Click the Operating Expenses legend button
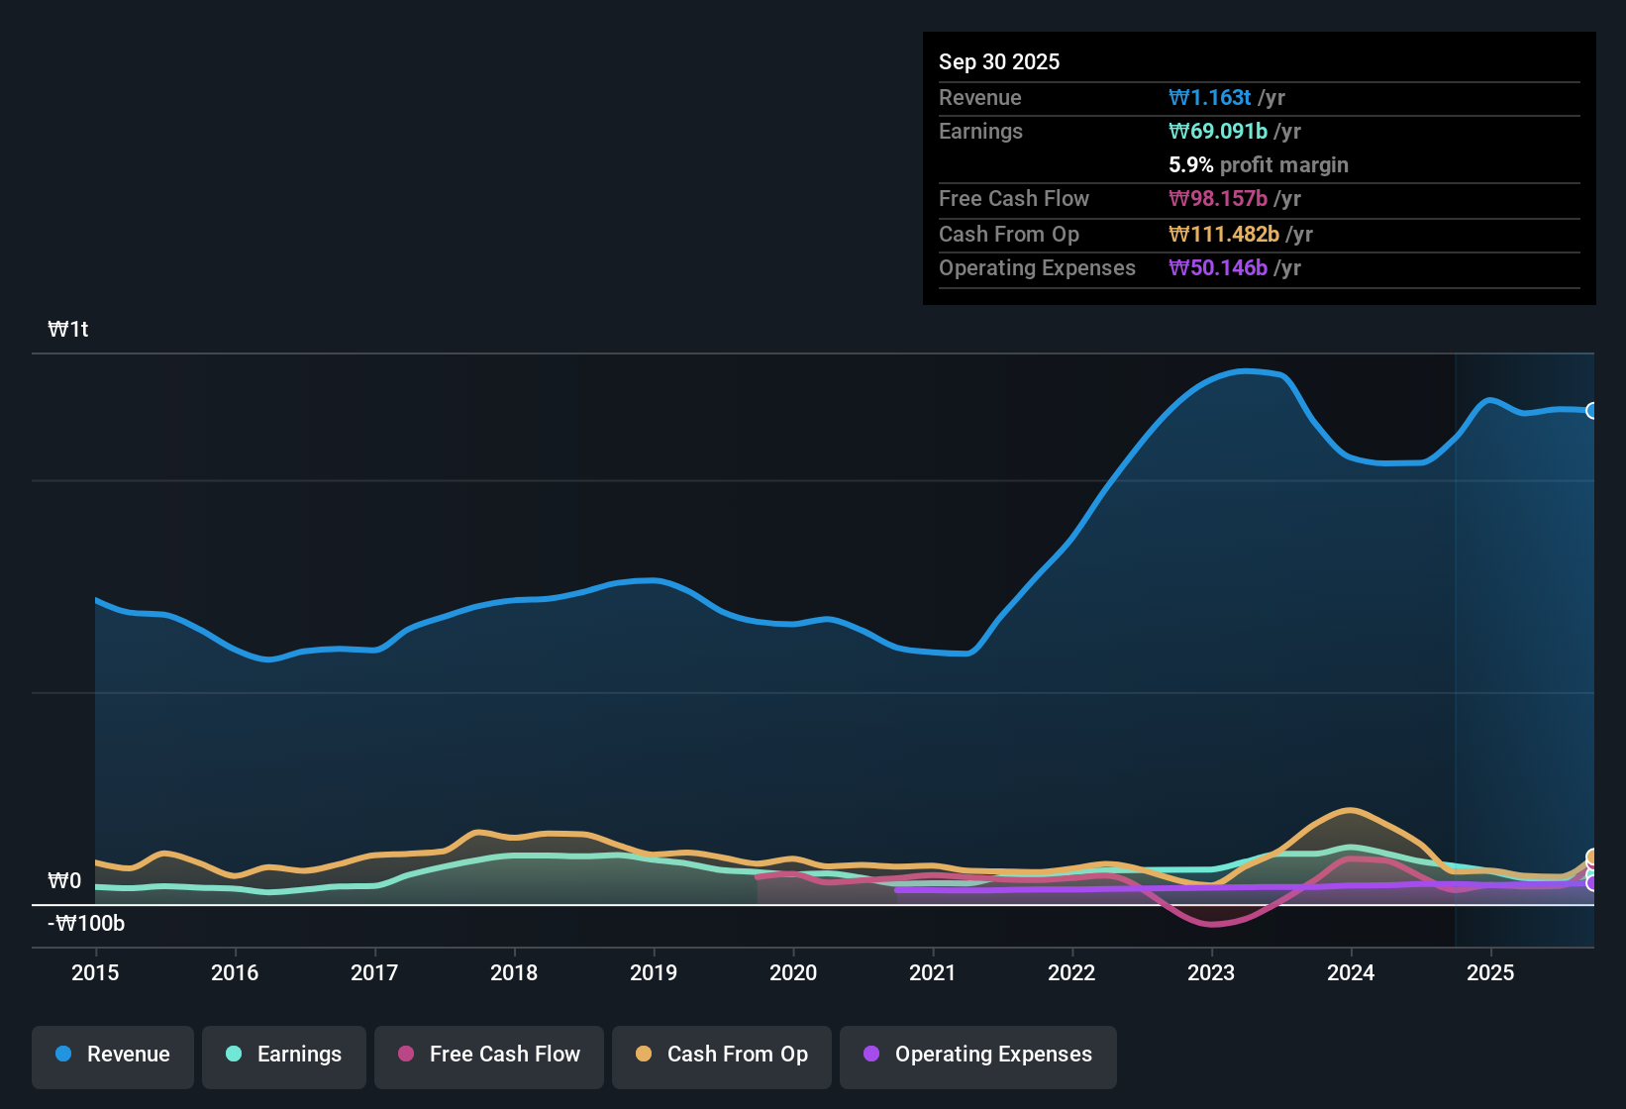Viewport: 1626px width, 1109px height. point(977,1055)
